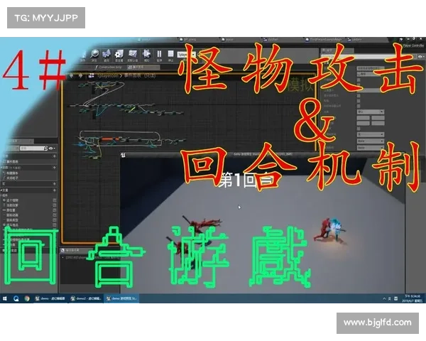Collapse the variables section in My Blueprint

click(x=2, y=190)
